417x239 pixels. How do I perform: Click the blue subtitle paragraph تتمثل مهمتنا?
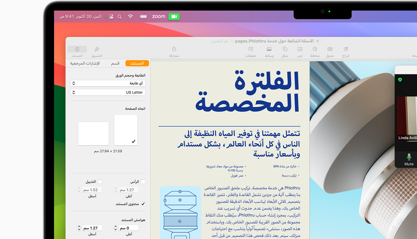(239, 144)
